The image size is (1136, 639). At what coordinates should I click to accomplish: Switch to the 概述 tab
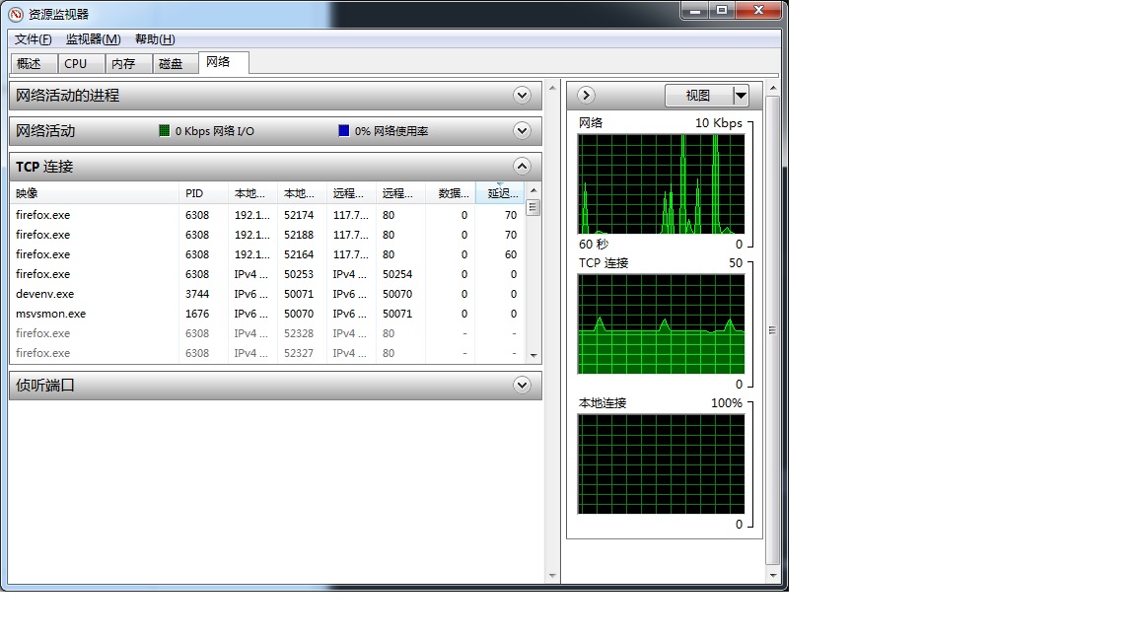tap(30, 63)
